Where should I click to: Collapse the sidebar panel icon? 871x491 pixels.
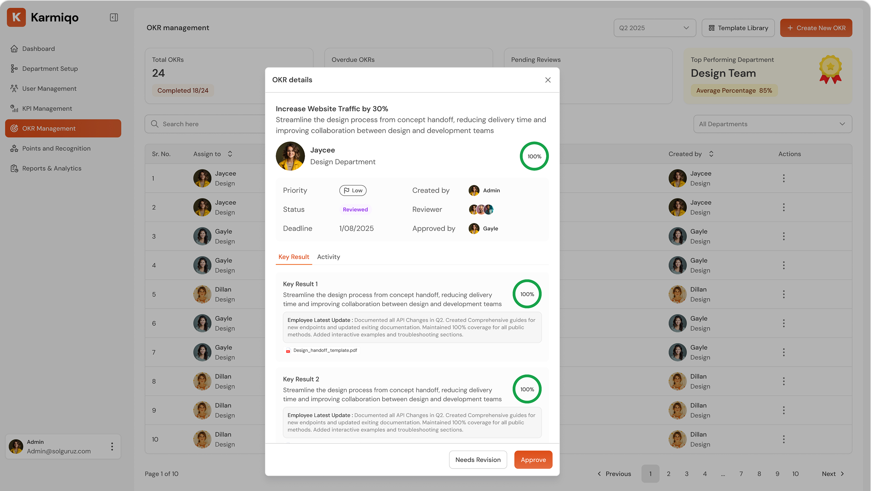click(x=114, y=17)
